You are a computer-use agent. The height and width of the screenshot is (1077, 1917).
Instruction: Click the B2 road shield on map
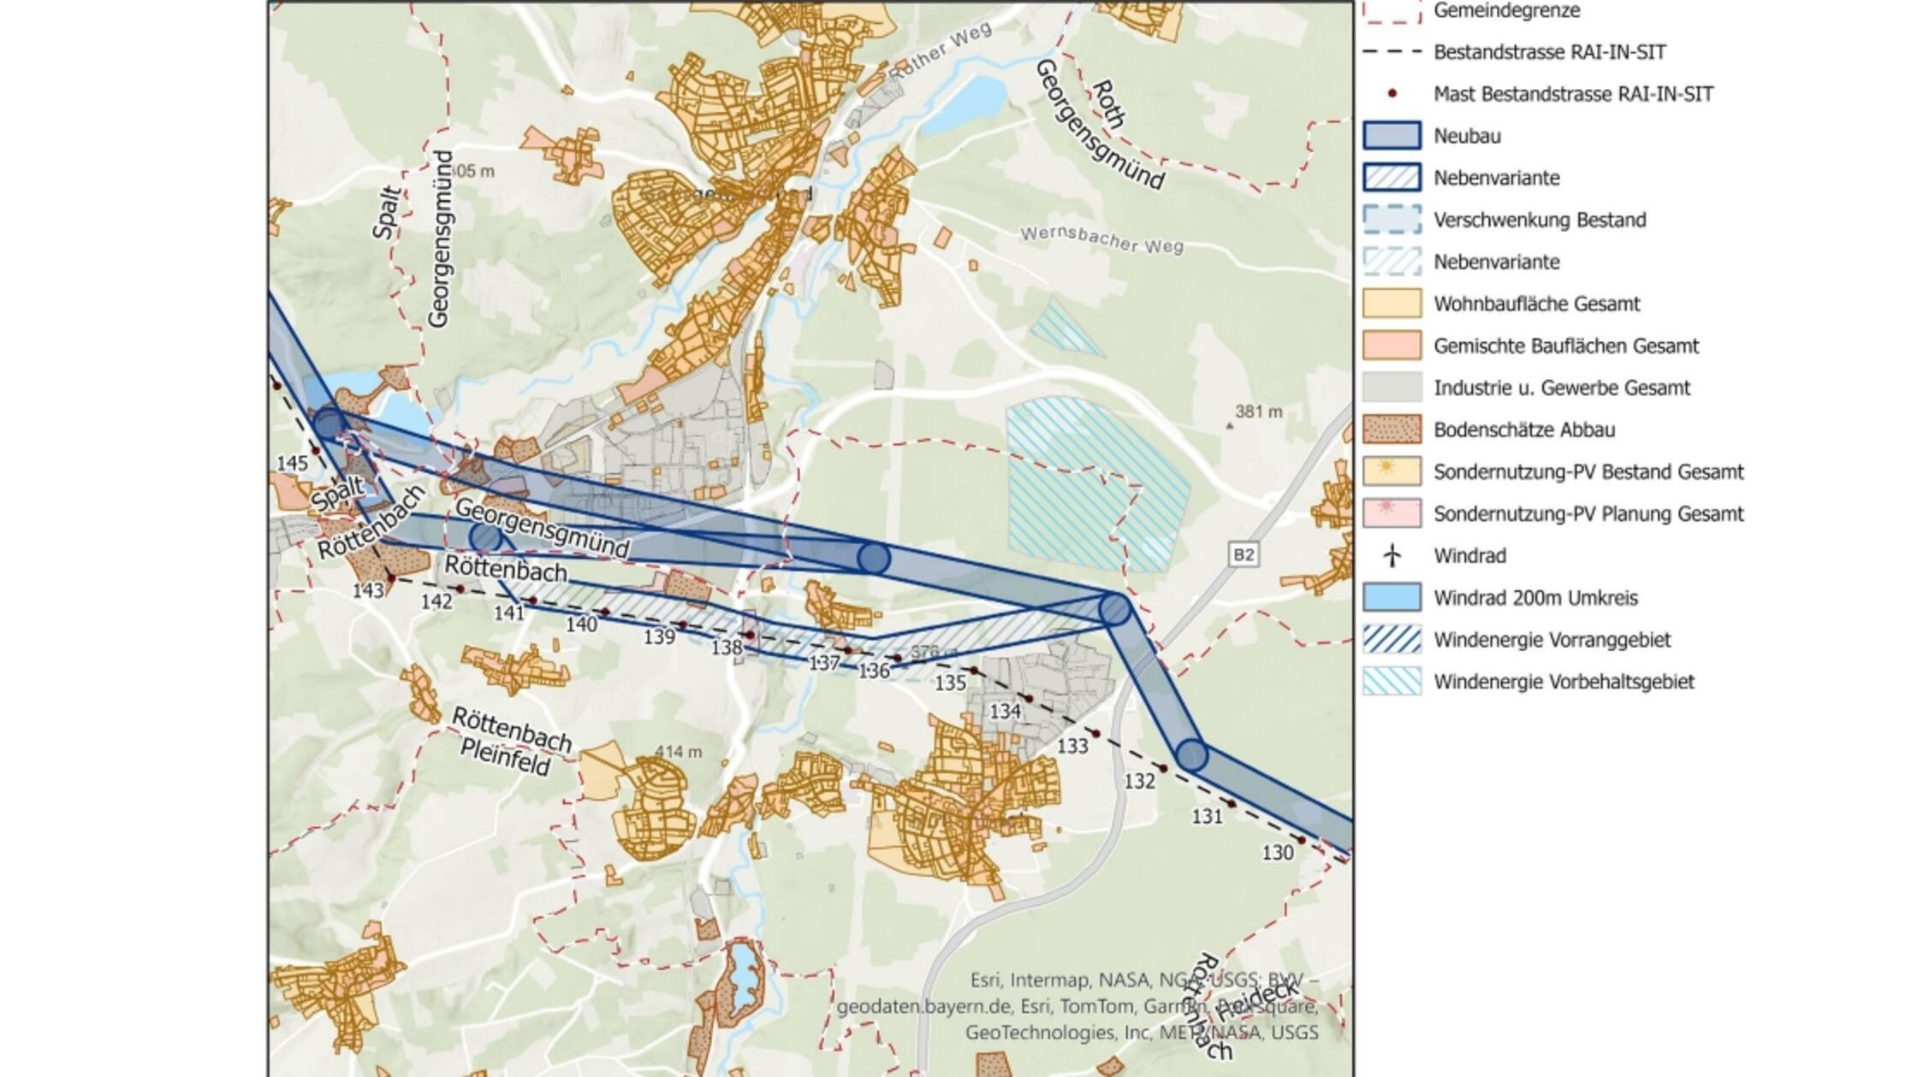point(1243,555)
